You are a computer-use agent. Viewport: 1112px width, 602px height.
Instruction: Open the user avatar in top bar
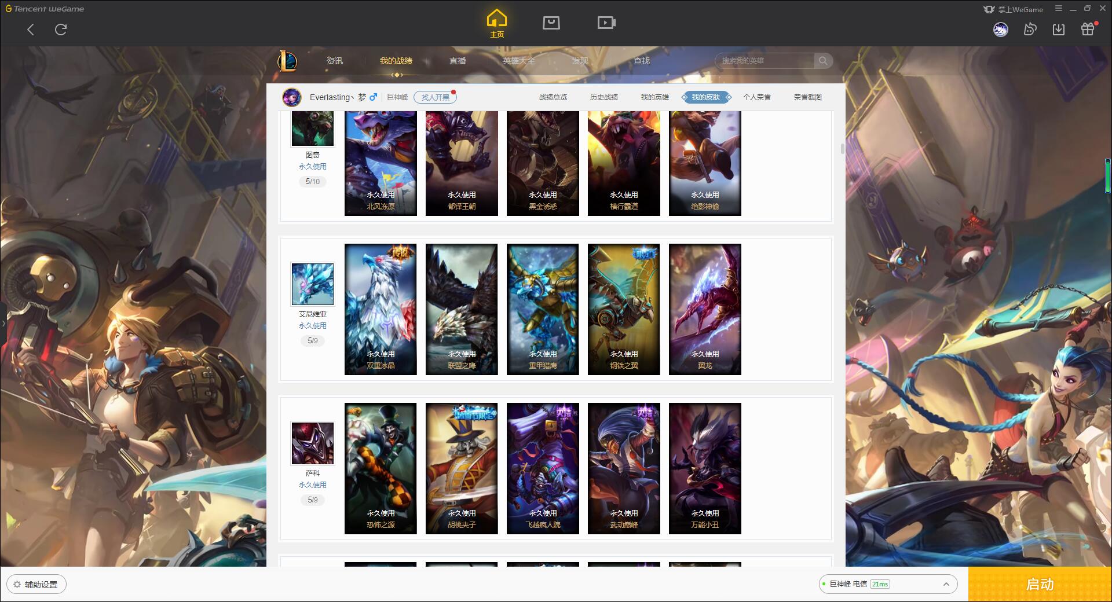coord(1000,30)
